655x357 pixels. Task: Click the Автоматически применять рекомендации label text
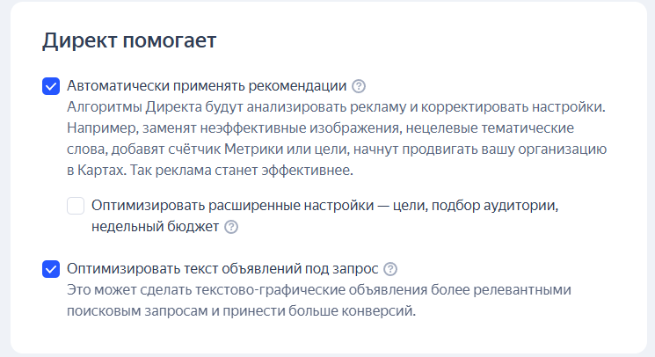point(207,86)
